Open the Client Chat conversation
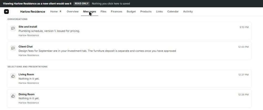Image resolution: width=263 pixels, height=110 pixels. [129, 51]
